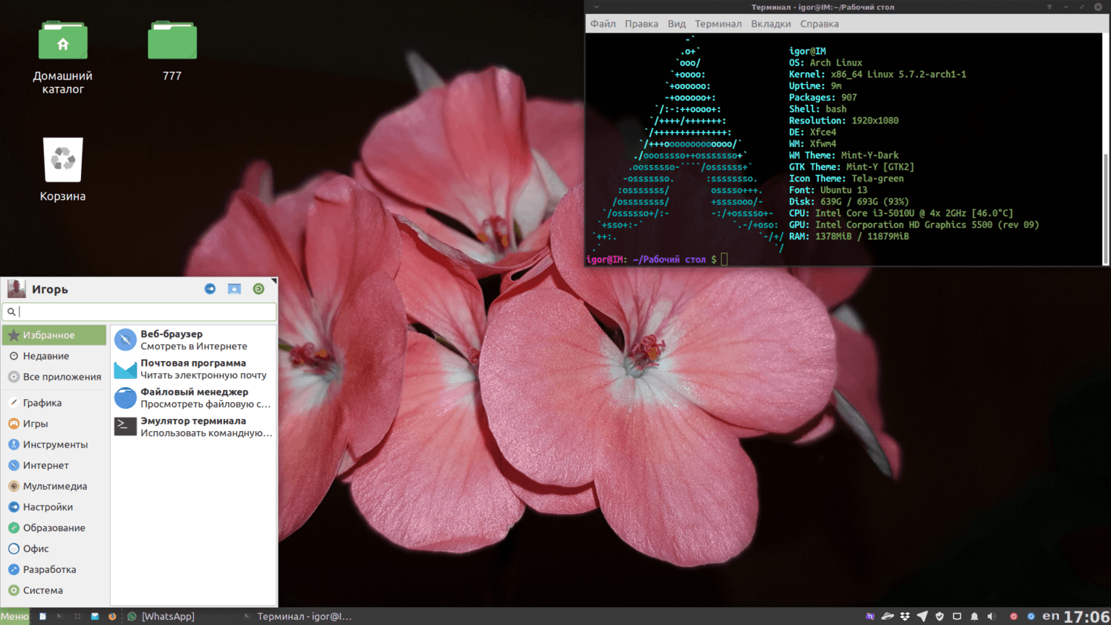
Task: Click the UFO-shaped tray icon
Action: (x=887, y=616)
